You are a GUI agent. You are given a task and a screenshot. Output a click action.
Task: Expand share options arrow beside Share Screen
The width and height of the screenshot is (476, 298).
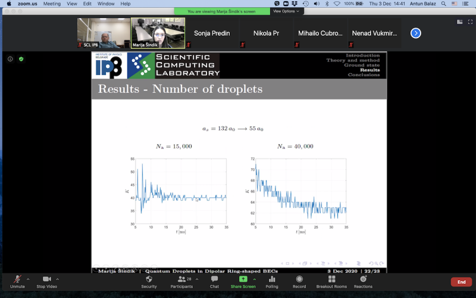click(x=255, y=279)
